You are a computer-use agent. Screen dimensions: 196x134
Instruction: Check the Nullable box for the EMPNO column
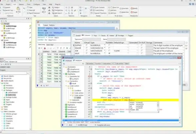(109, 45)
